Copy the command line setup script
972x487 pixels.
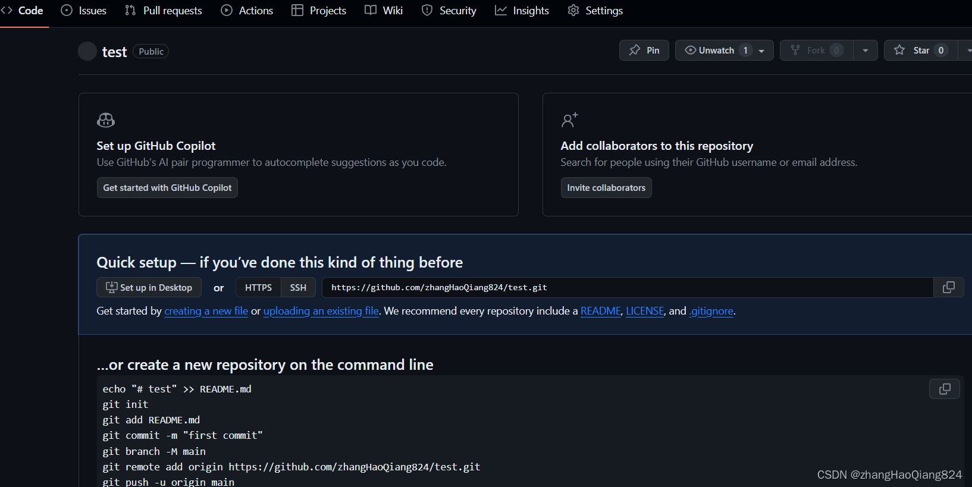(945, 389)
